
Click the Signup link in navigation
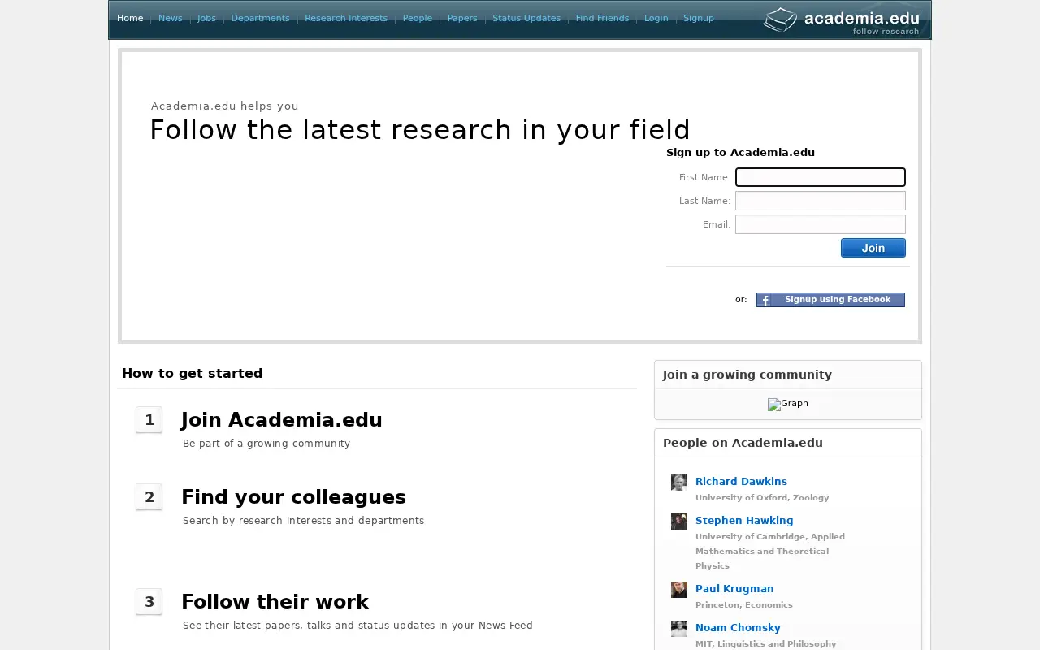pyautogui.click(x=699, y=18)
